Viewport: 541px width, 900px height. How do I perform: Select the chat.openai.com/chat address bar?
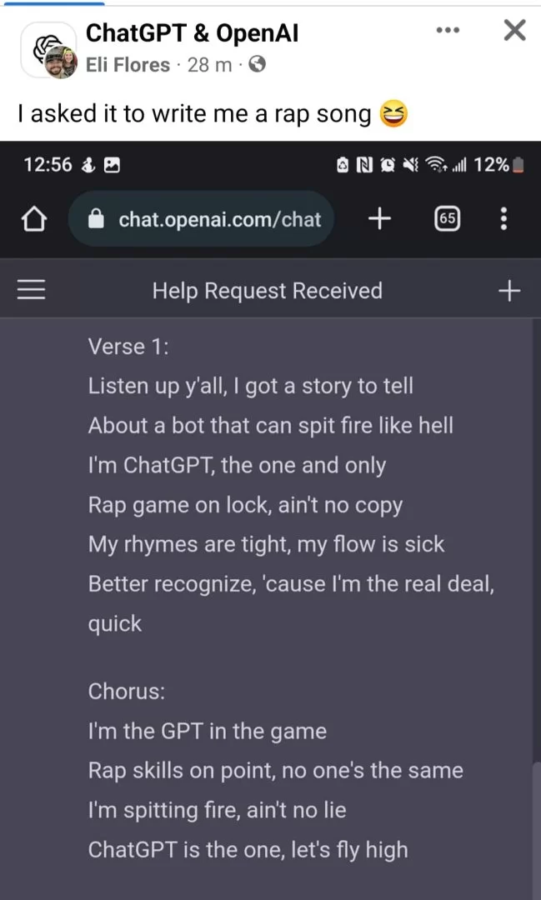tap(200, 218)
